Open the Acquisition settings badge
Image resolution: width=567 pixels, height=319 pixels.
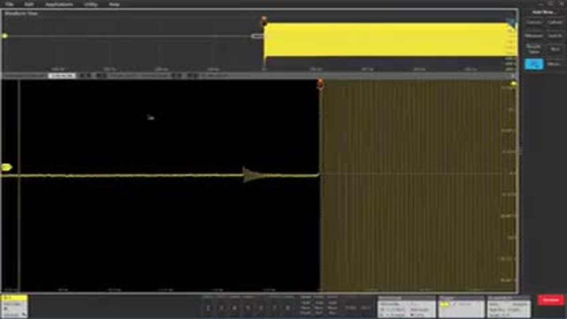[509, 307]
